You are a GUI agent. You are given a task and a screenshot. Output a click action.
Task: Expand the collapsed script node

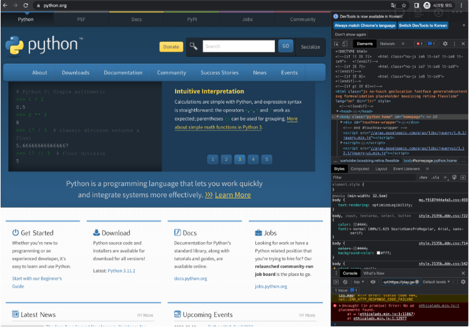tap(341, 143)
